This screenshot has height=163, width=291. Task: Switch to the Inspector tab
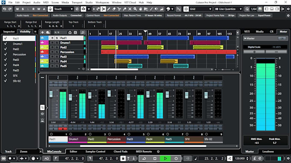pos(9,32)
